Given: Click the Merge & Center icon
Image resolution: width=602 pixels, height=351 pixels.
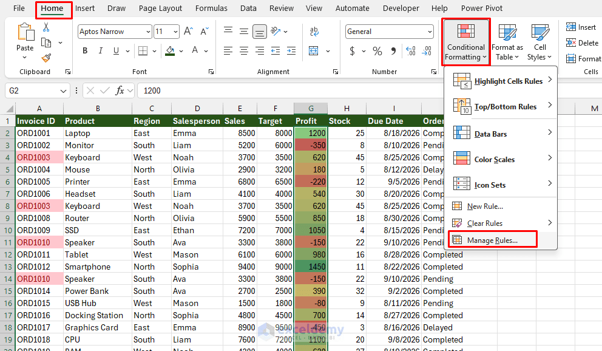Looking at the screenshot, I should click(314, 50).
